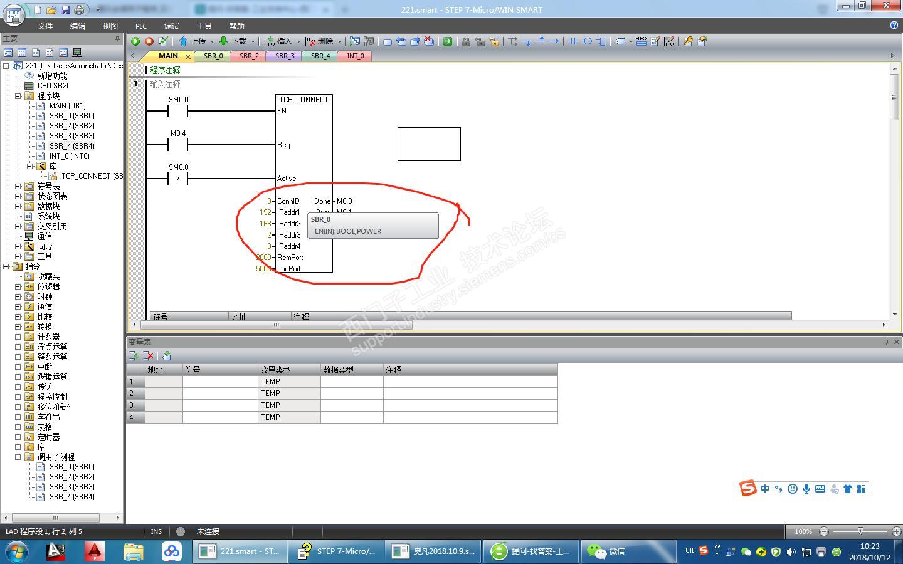Click the communications icon in the 主要 panel
Viewport: 903px width, 564px height.
[78, 53]
